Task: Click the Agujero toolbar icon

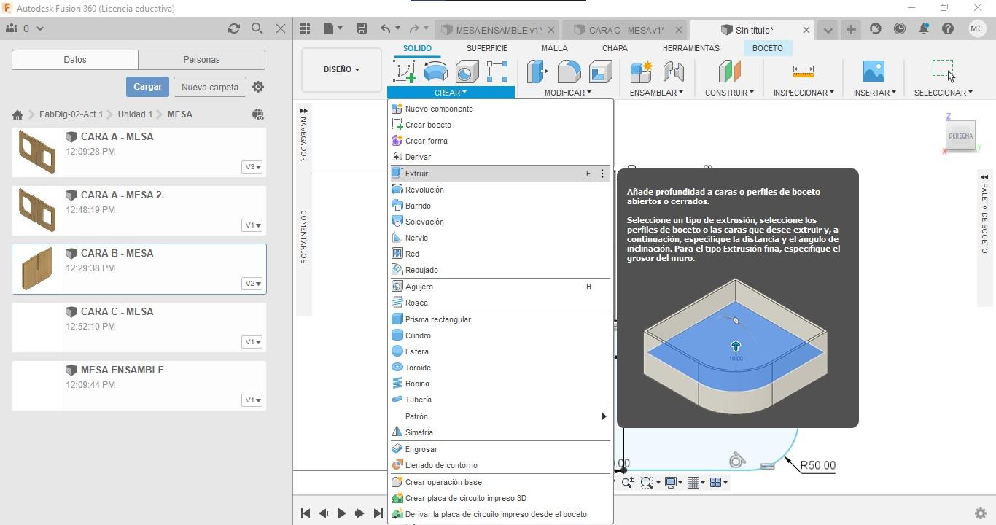Action: [467, 71]
